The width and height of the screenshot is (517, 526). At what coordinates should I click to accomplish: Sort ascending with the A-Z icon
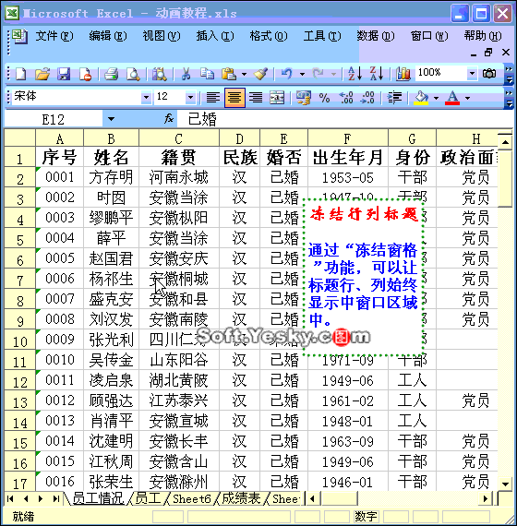click(355, 74)
